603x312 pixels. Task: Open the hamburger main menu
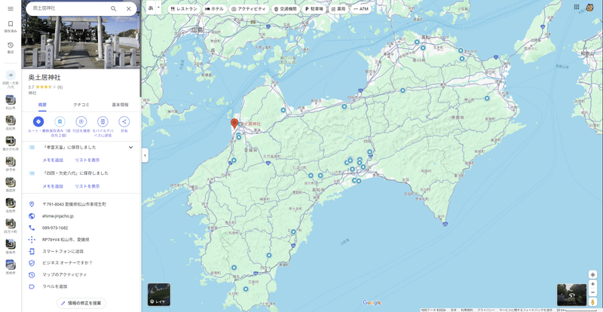[x=11, y=8]
